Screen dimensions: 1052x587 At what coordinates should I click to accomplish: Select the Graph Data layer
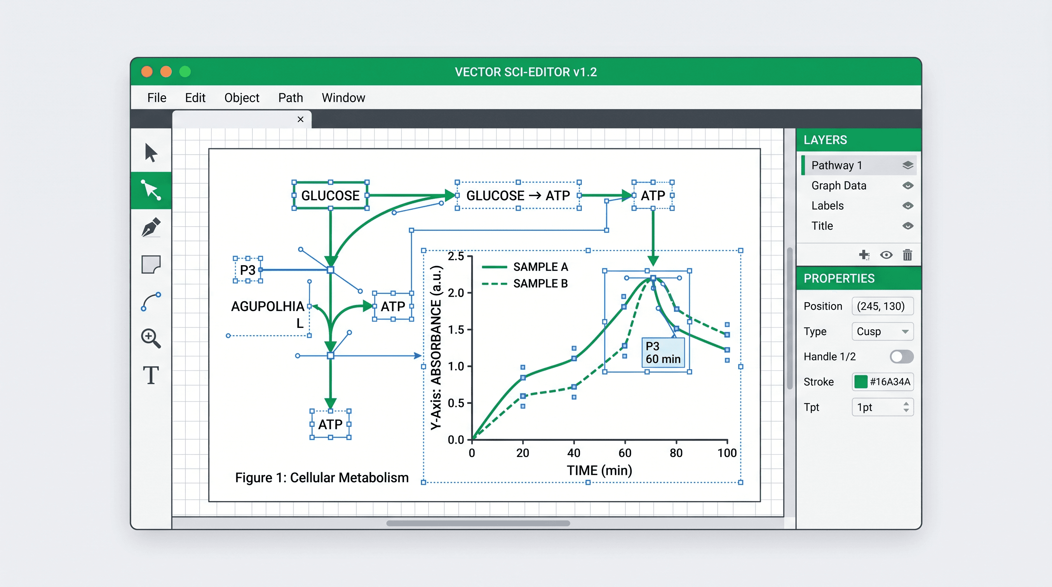click(859, 186)
